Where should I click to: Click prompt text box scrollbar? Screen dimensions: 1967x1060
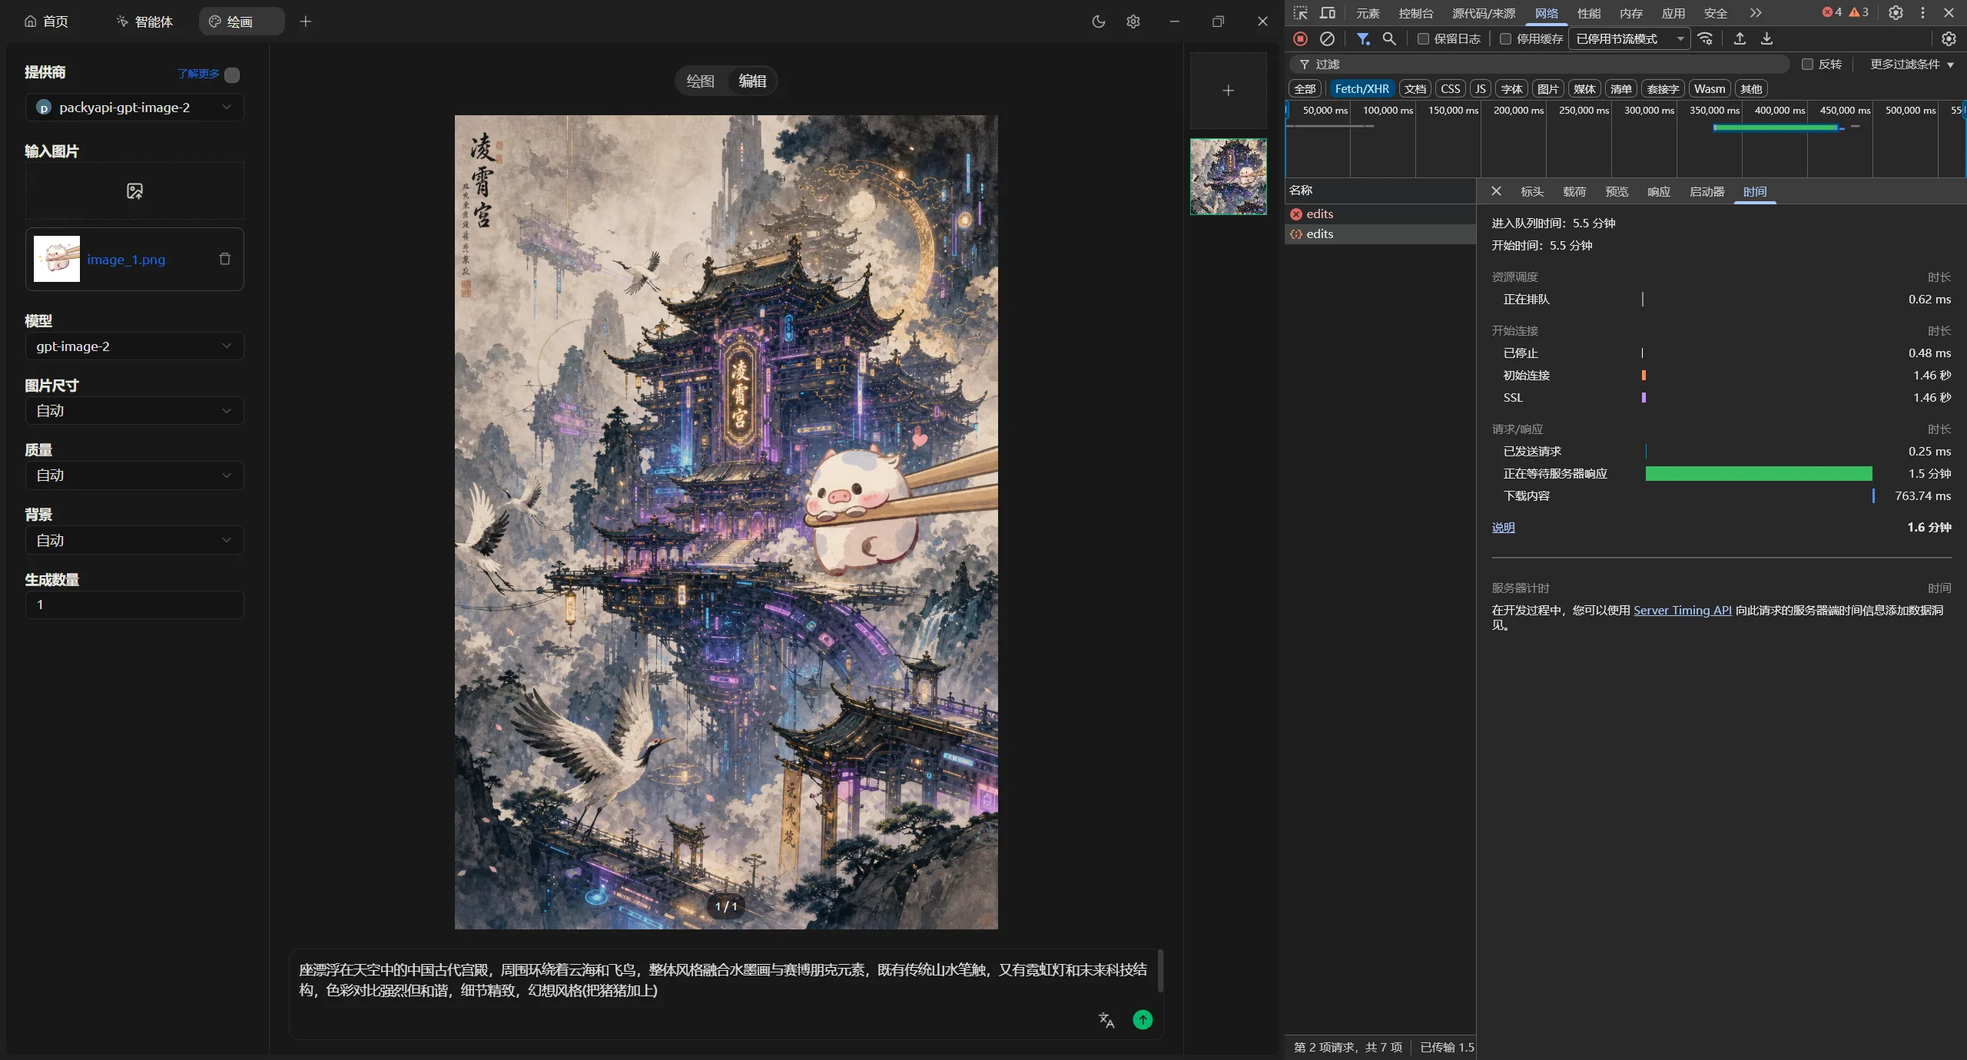[x=1159, y=970]
